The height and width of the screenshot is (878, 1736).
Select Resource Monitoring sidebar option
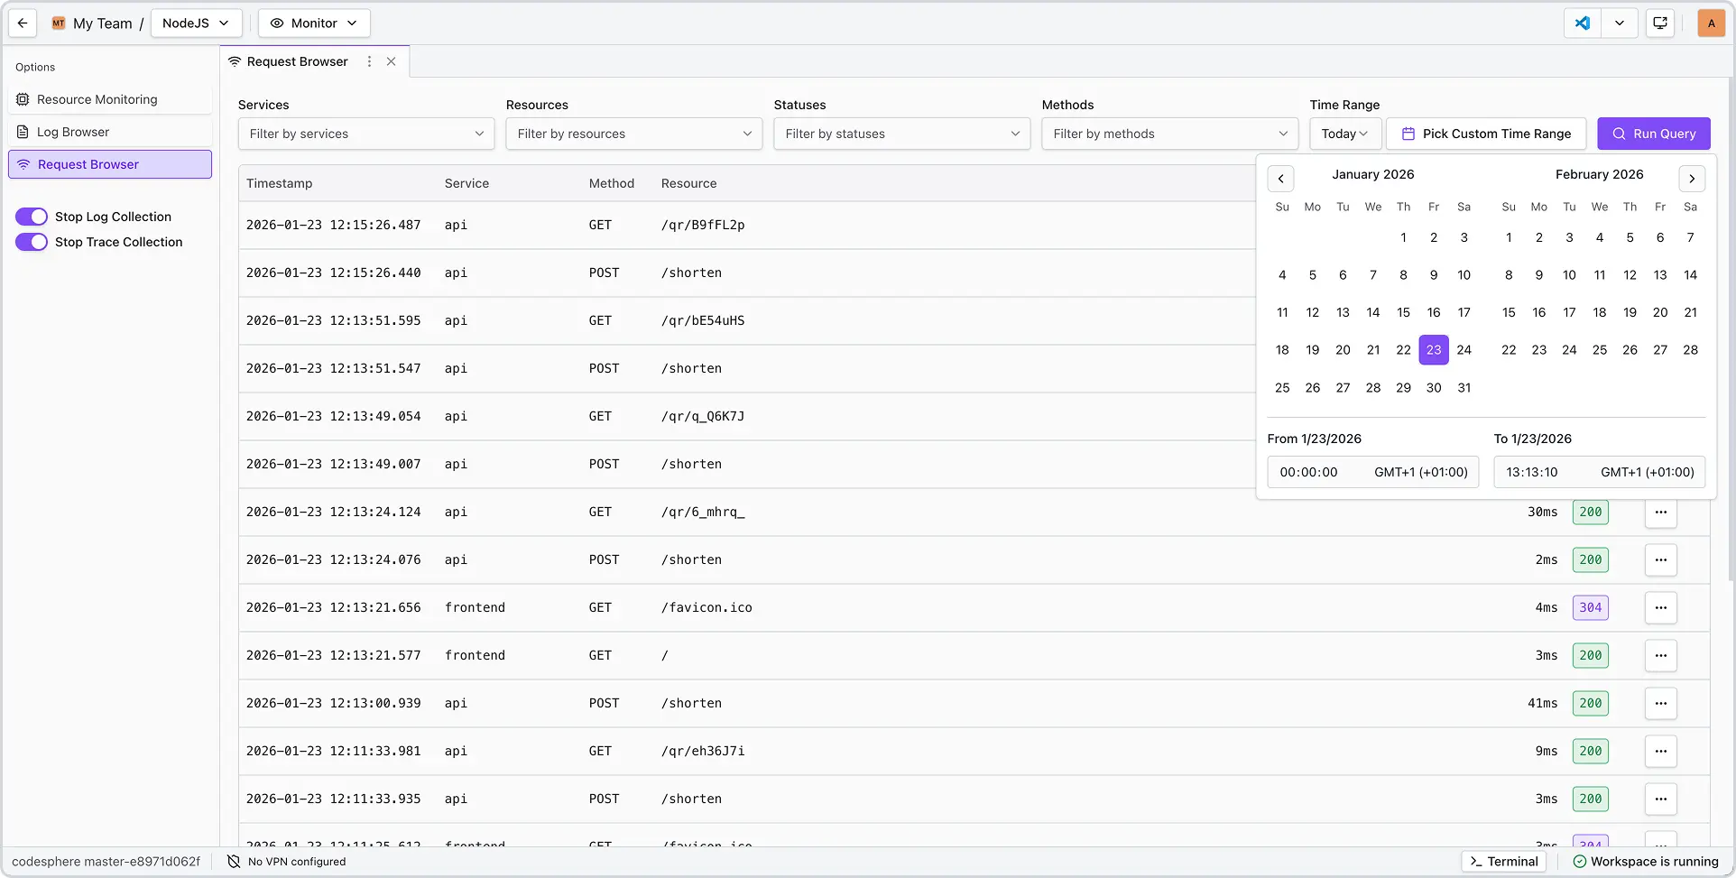click(x=97, y=99)
